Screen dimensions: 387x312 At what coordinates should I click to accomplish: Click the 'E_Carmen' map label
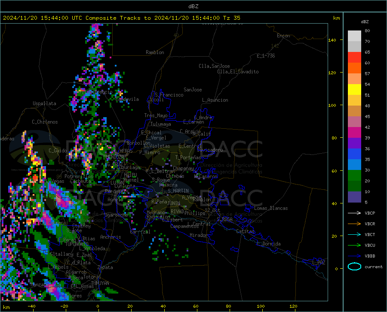pyautogui.click(x=193, y=121)
